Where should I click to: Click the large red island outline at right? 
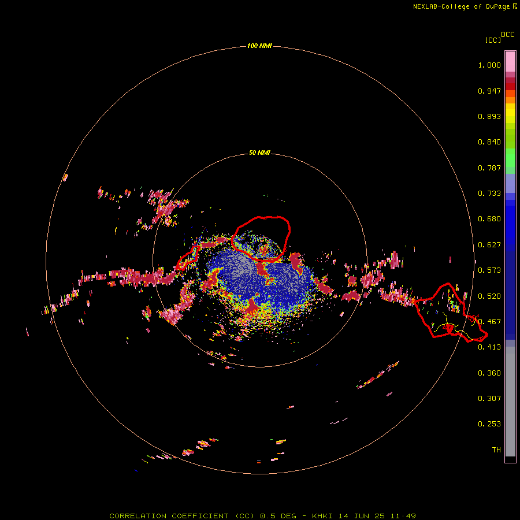coord(450,313)
